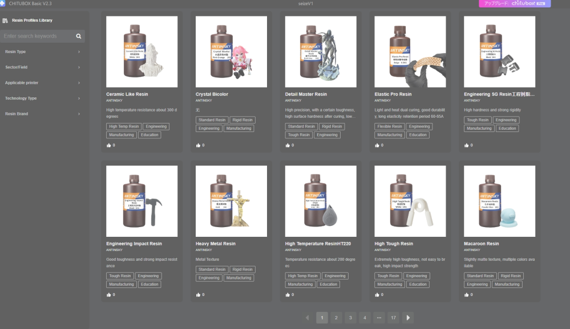
Task: Go to the previous page arrow
Action: click(x=308, y=318)
